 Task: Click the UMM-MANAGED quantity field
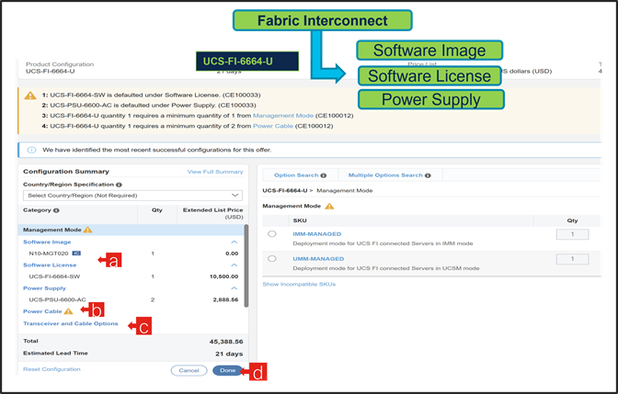click(x=572, y=259)
